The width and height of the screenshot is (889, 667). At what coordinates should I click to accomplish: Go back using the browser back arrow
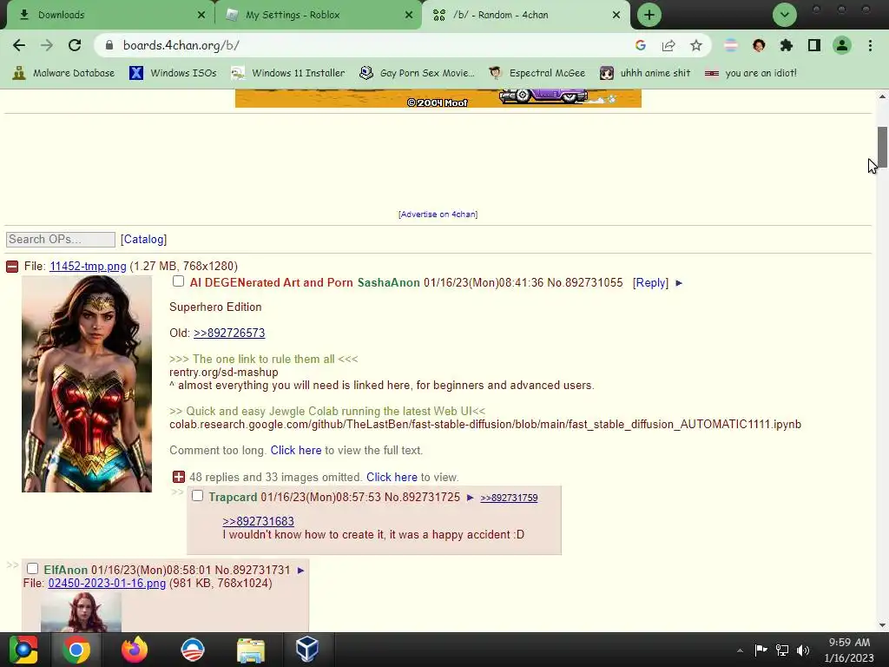pos(19,45)
